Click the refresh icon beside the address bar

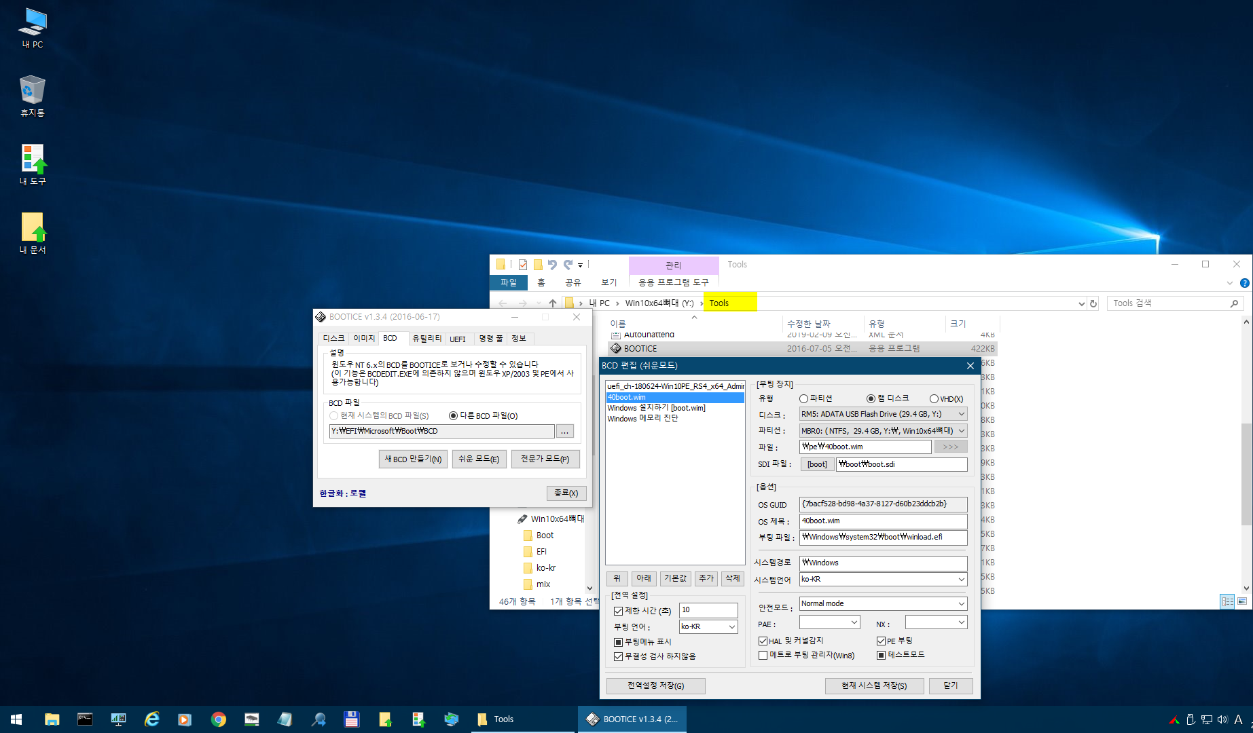click(x=1093, y=303)
